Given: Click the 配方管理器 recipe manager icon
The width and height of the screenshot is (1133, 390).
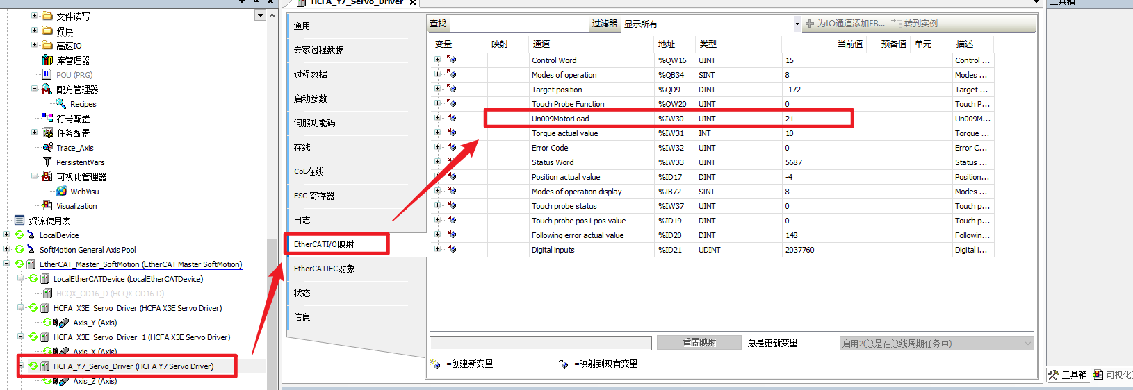Looking at the screenshot, I should tap(47, 90).
